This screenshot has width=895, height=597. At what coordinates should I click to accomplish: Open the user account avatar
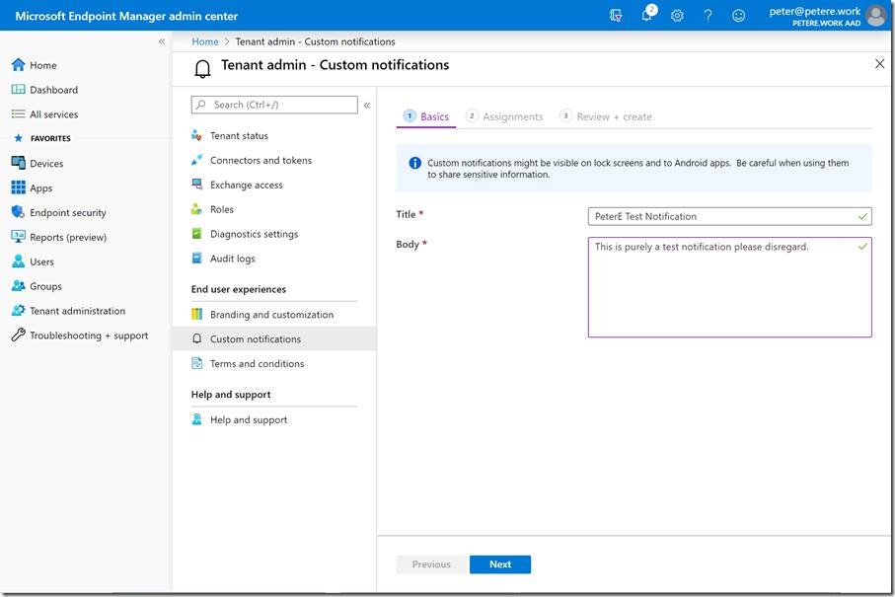[875, 16]
